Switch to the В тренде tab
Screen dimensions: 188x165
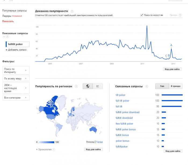click(176, 86)
